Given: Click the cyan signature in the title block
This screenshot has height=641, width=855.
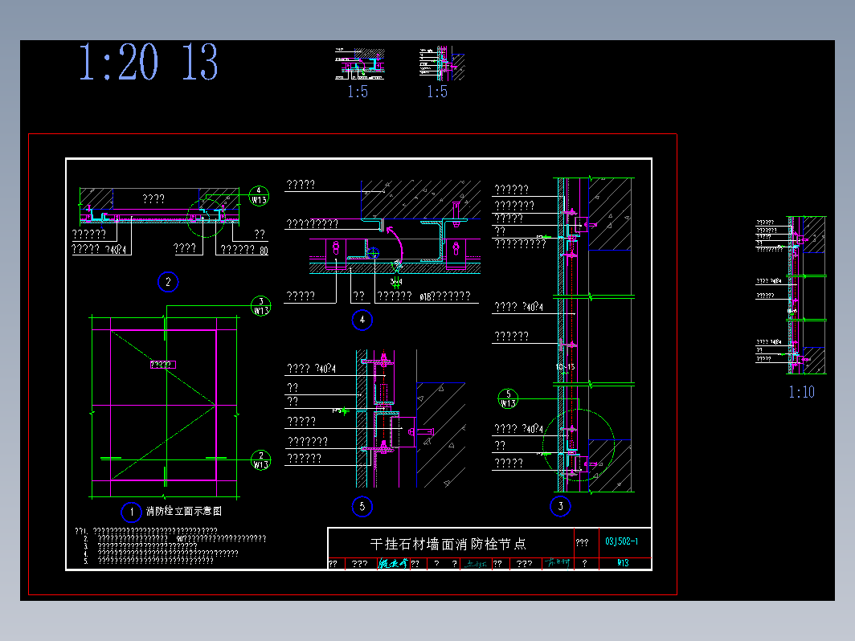Looking at the screenshot, I should click(393, 564).
